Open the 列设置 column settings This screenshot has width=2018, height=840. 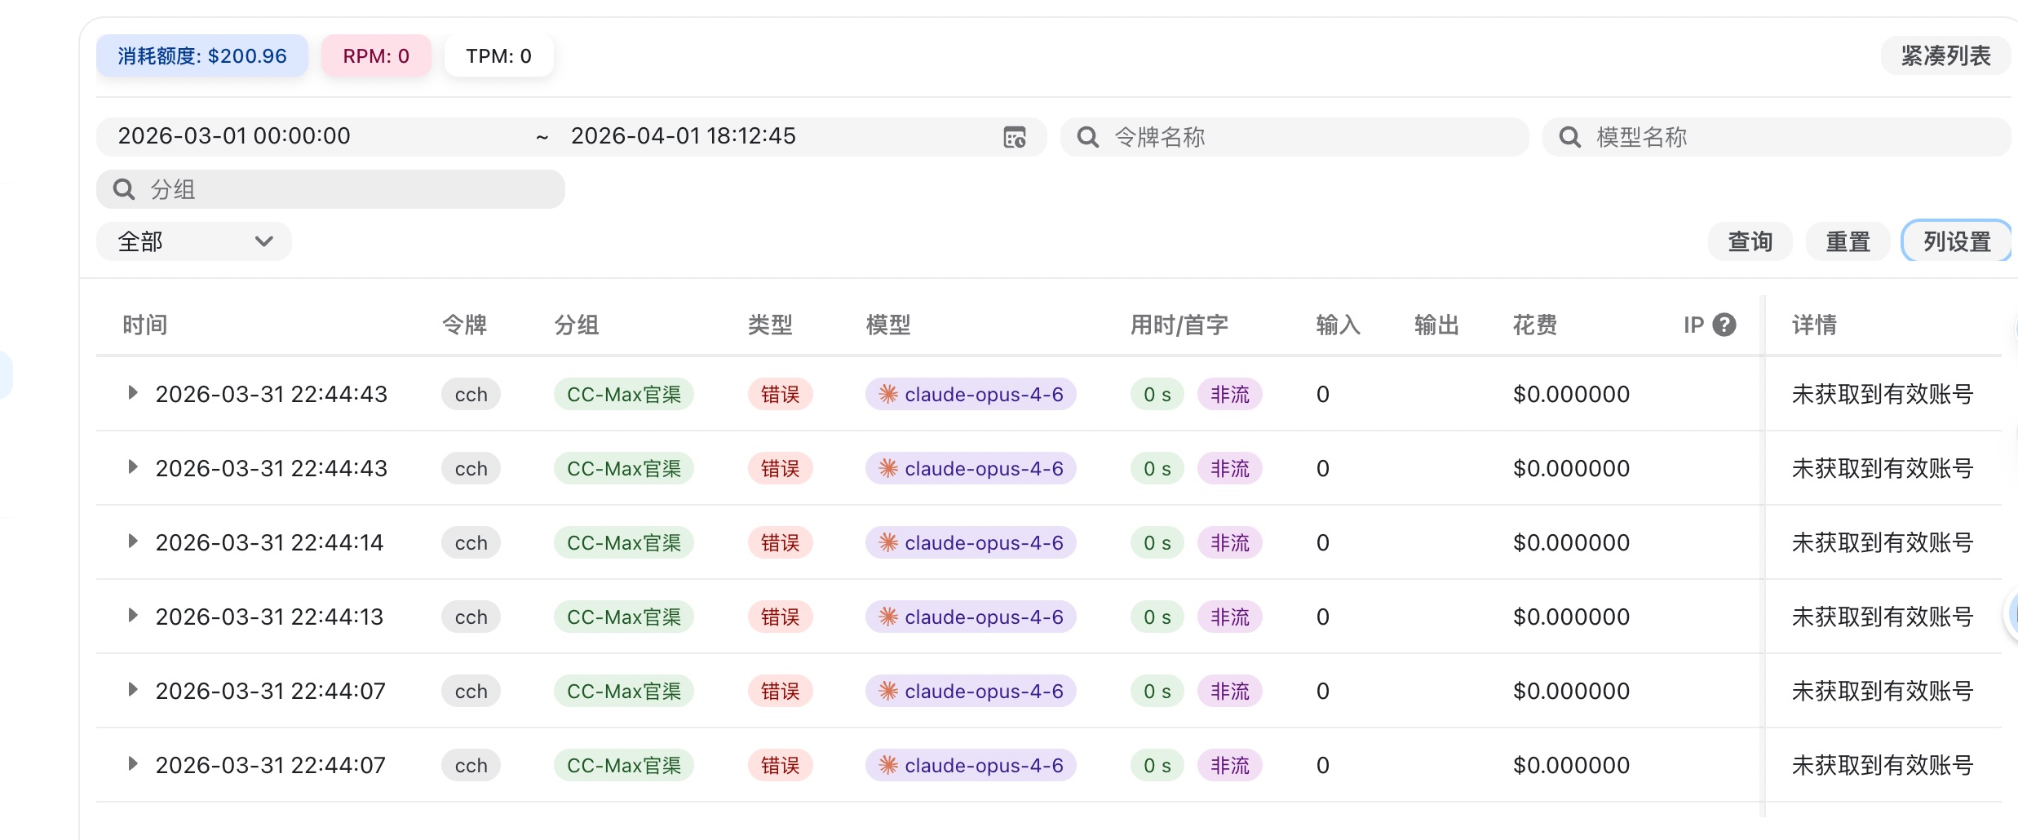pyautogui.click(x=1956, y=241)
